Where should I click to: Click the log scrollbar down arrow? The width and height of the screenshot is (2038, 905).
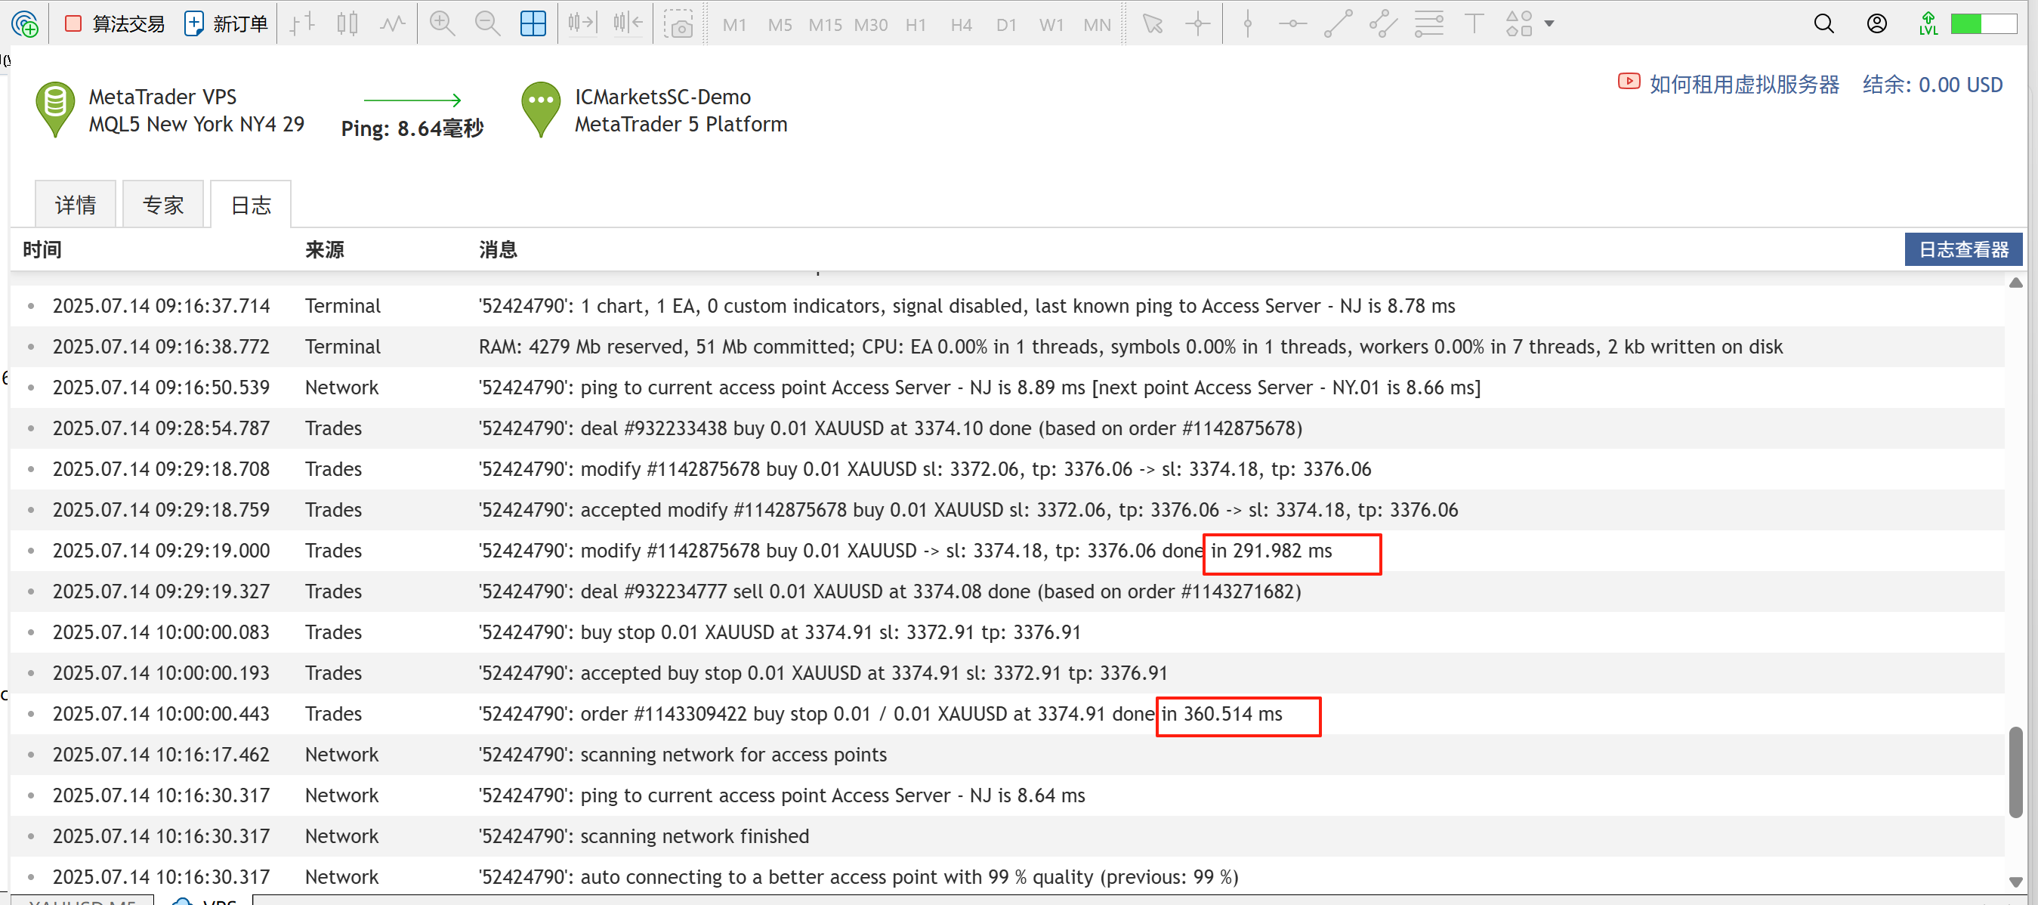point(2015,882)
